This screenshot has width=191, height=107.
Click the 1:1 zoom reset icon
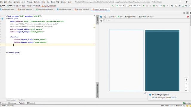[186, 90]
